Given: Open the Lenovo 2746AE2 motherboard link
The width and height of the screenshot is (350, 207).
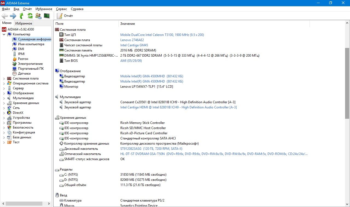Looking at the screenshot, I should [132, 40].
